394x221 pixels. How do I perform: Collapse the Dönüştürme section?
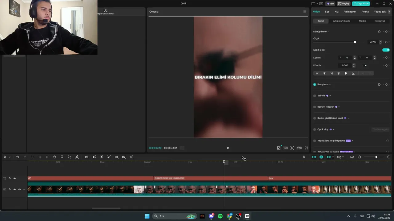[x=328, y=32]
